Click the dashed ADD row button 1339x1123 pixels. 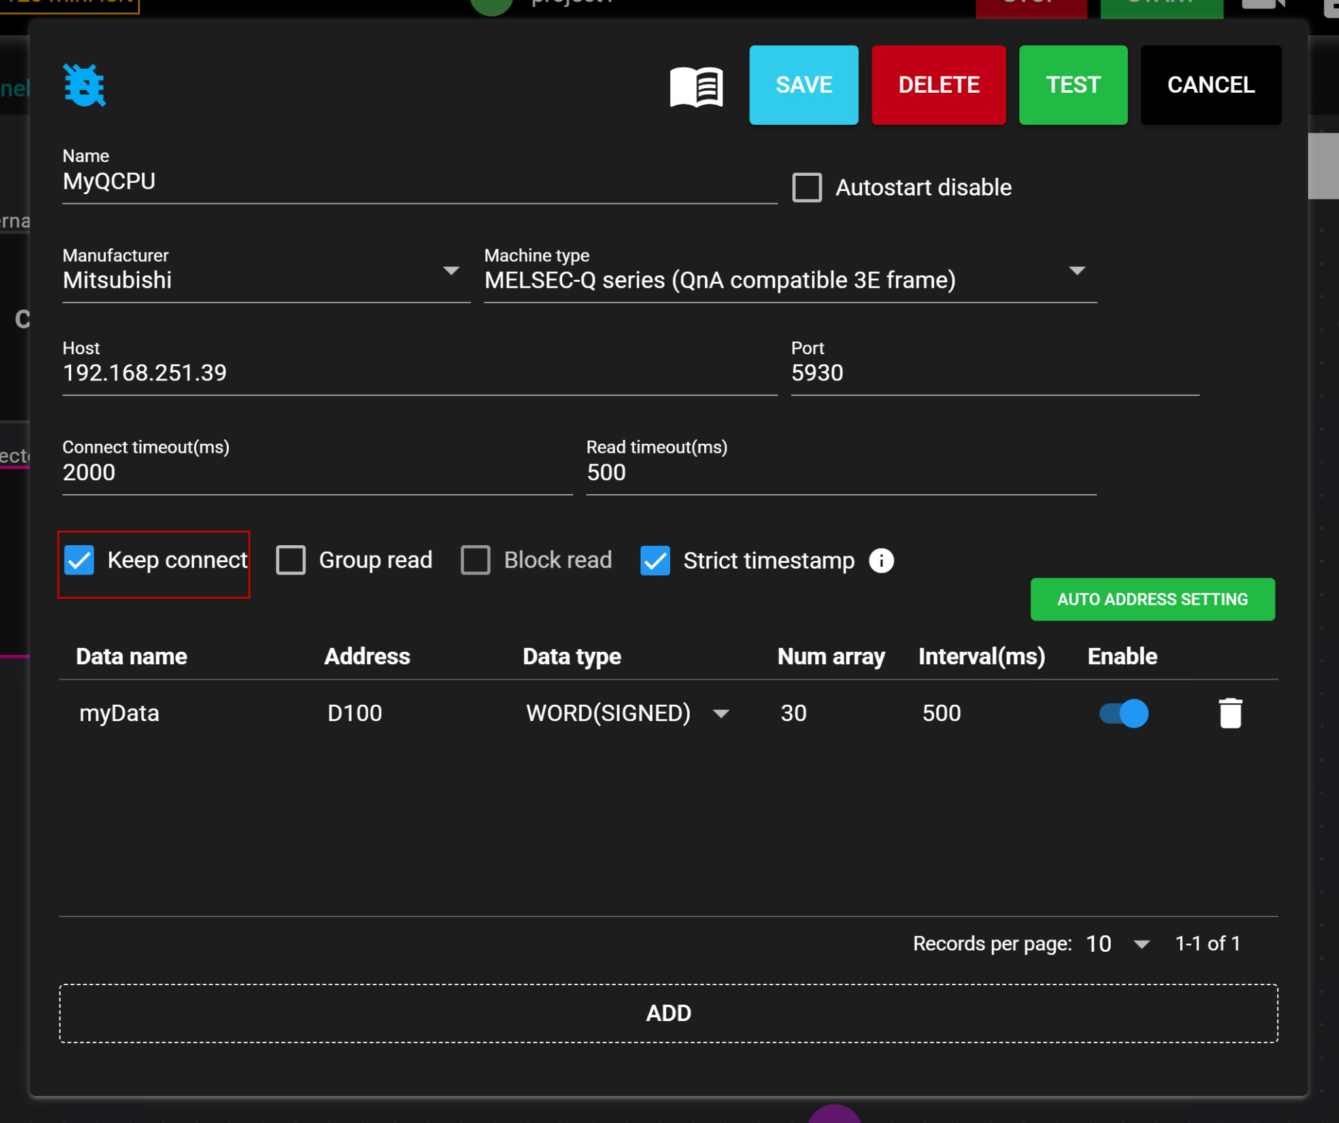[668, 1013]
